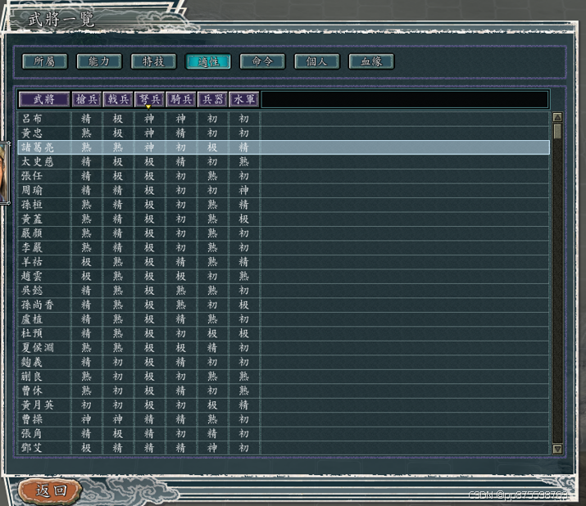This screenshot has height=506, width=586.
Task: Click 鄧艾's 兵器 rating 神
Action: 212,448
